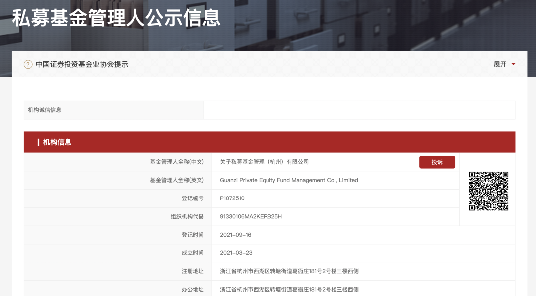Click the company name 关子私募基金管理（杭州）有限公司
Viewport: 536px width, 296px height.
tap(265, 162)
